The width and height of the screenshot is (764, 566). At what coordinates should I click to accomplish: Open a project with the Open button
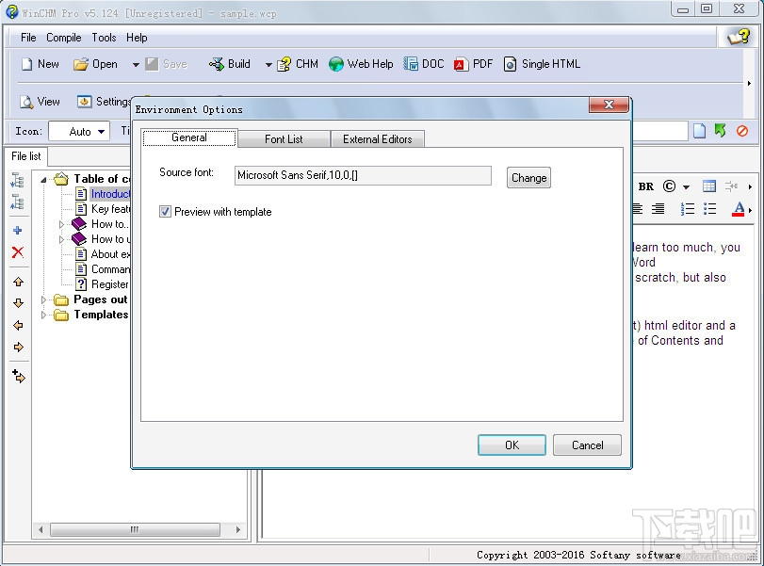[x=95, y=64]
